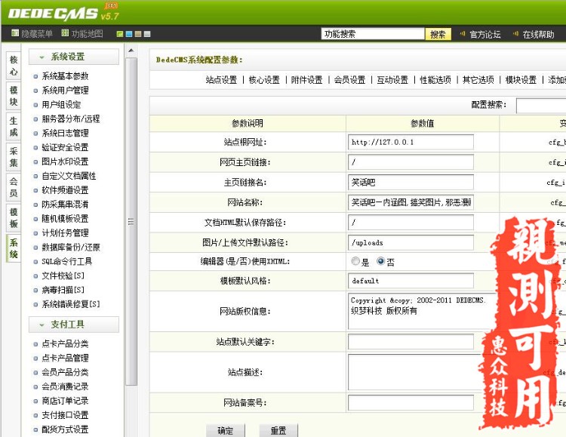The height and width of the screenshot is (437, 566).
Task: Open 病毒扫描[S]
Action: [x=63, y=290]
